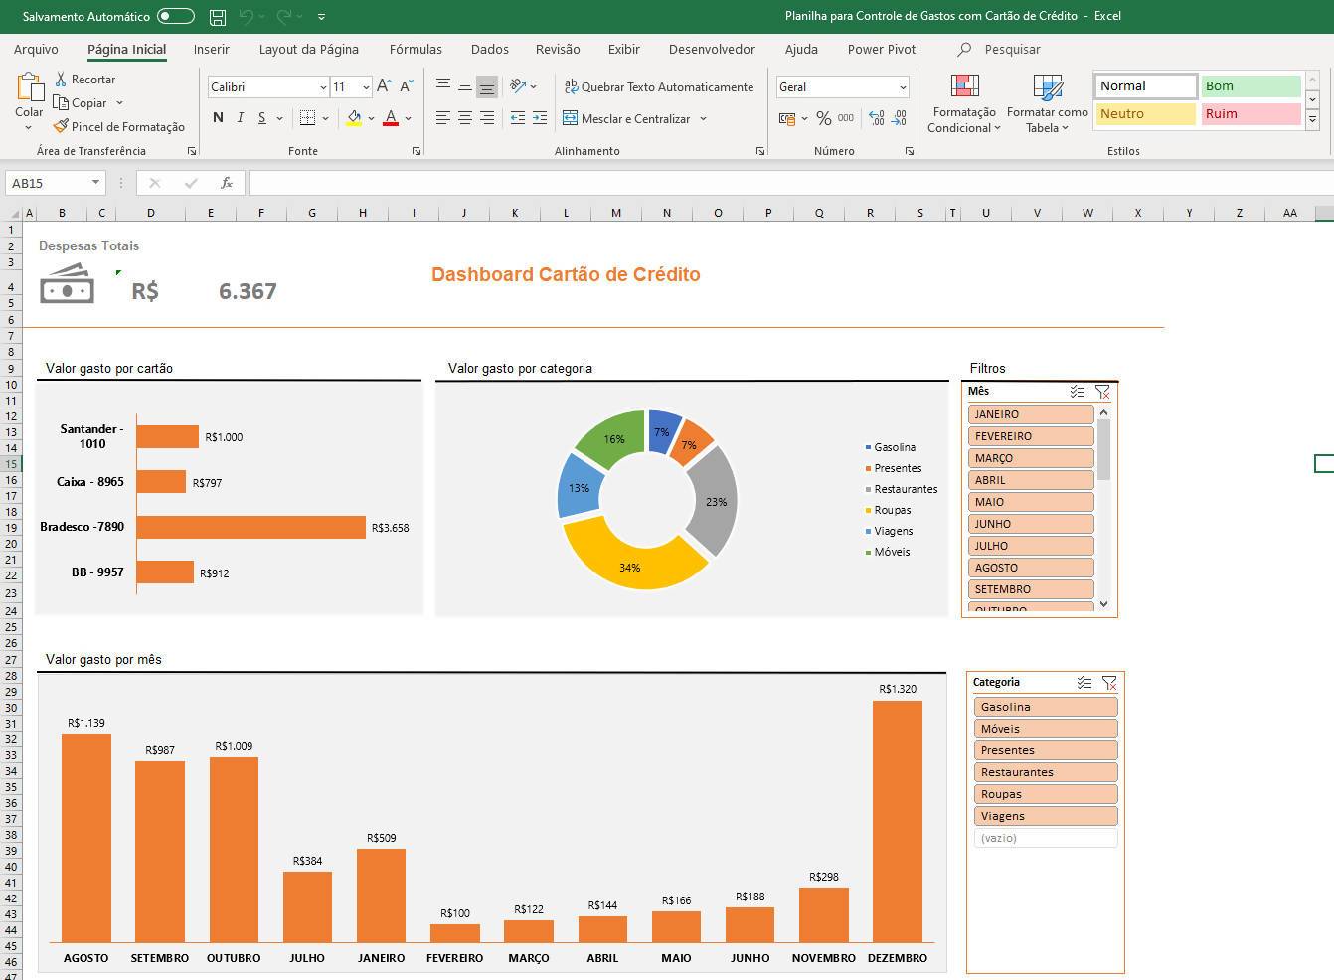
Task: Open Formatação Condicional menu
Action: tap(963, 104)
